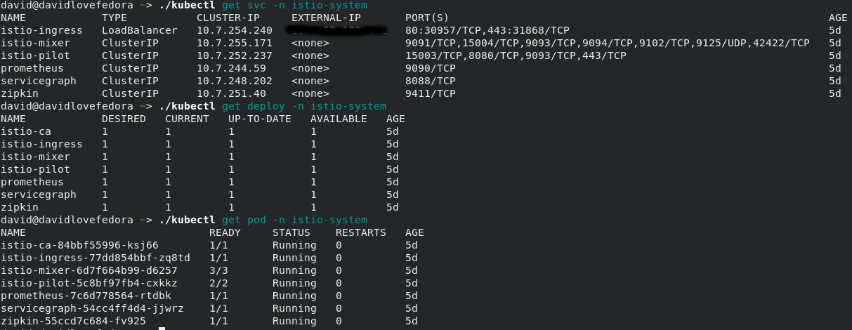Click the TYPE column header
852x330 pixels.
point(114,18)
